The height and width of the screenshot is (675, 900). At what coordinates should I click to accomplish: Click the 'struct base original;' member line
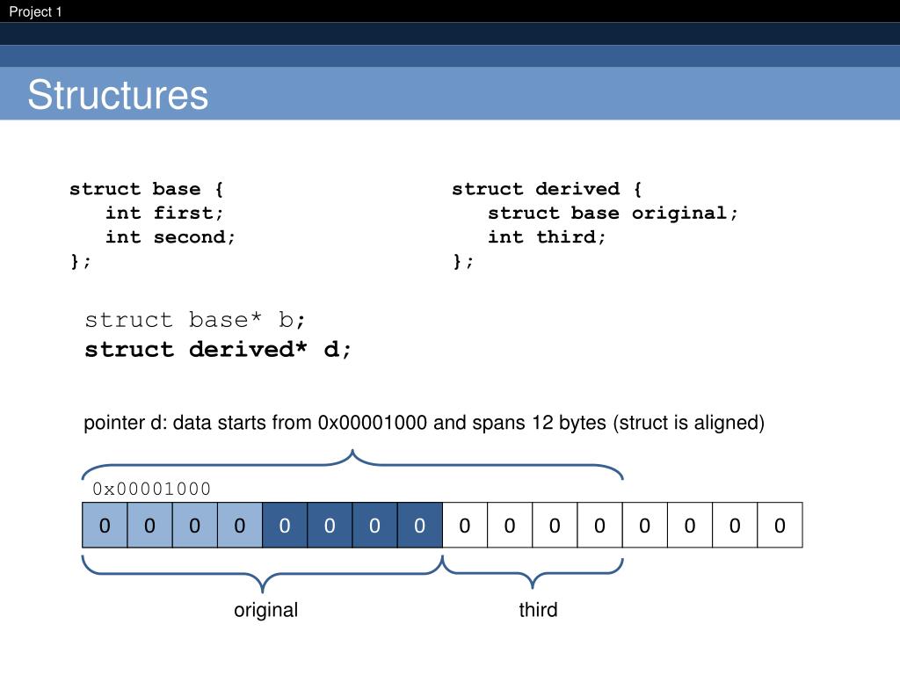613,213
